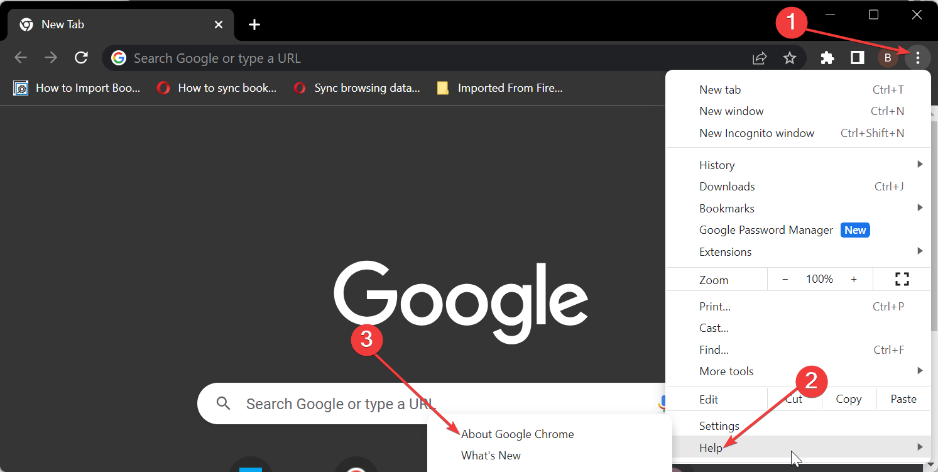Maximize the Chrome window
Screen dimensions: 938x472
tap(873, 14)
